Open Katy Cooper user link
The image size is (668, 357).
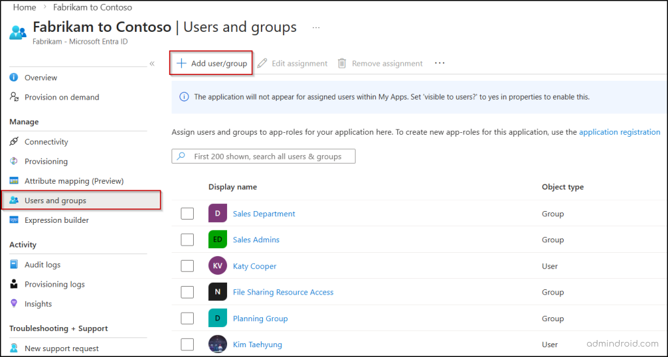click(254, 266)
